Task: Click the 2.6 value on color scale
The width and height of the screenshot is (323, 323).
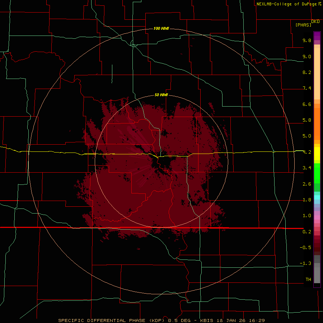Action: (x=307, y=184)
